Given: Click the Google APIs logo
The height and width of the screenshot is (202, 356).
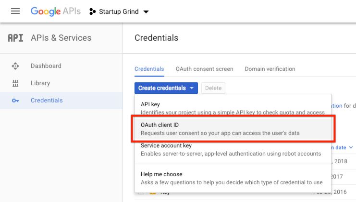Looking at the screenshot, I should [x=55, y=11].
